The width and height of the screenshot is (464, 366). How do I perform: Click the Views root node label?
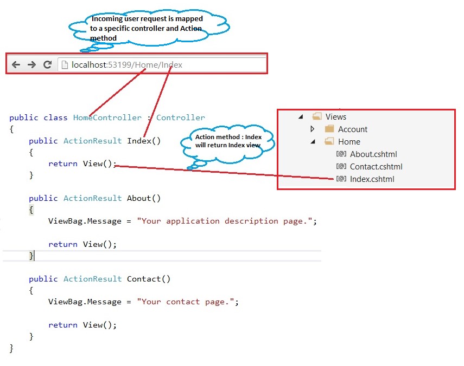click(x=336, y=116)
